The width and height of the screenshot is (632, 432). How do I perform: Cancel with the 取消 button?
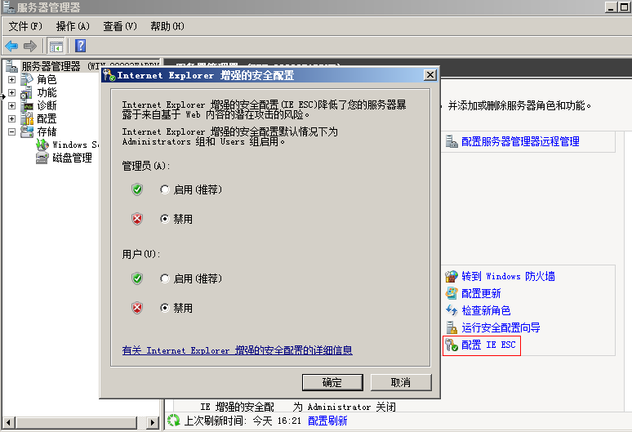pos(401,382)
